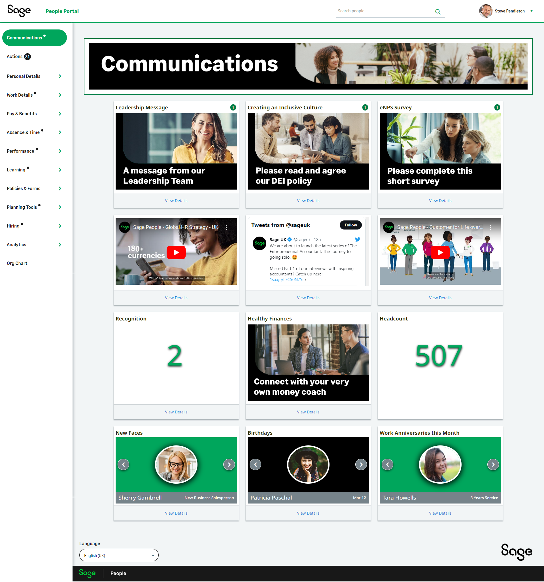This screenshot has width=544, height=582.
Task: Open the Language dropdown set to English (UK)
Action: click(119, 555)
